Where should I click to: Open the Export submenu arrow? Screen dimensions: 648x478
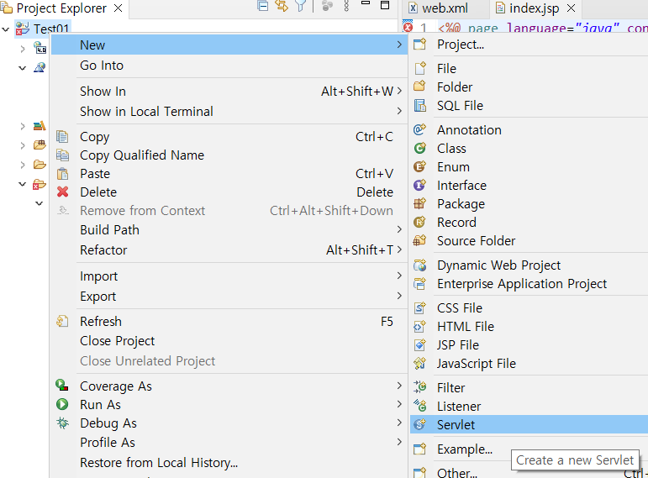[398, 296]
